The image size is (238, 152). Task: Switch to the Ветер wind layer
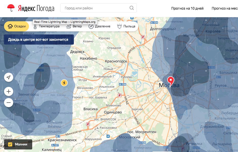click(x=74, y=26)
